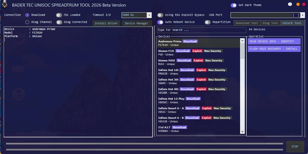Expand the USB Port dropdown list

click(303, 15)
